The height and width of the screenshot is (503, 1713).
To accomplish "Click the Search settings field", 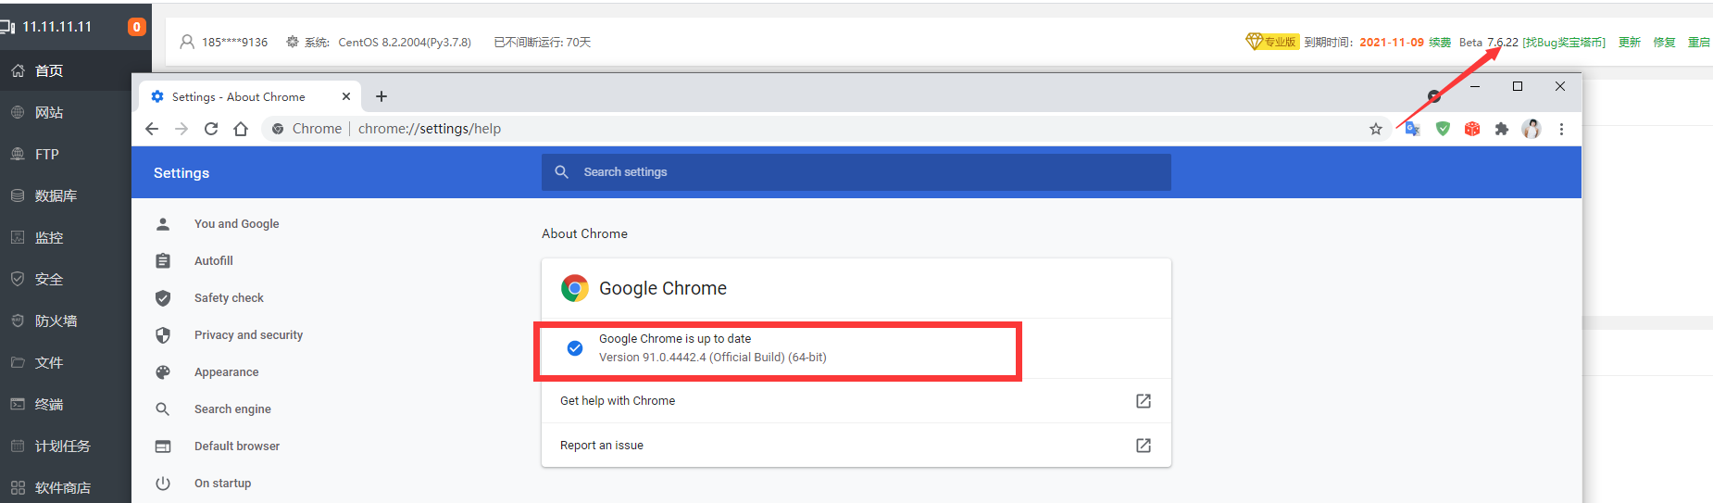I will 856,172.
